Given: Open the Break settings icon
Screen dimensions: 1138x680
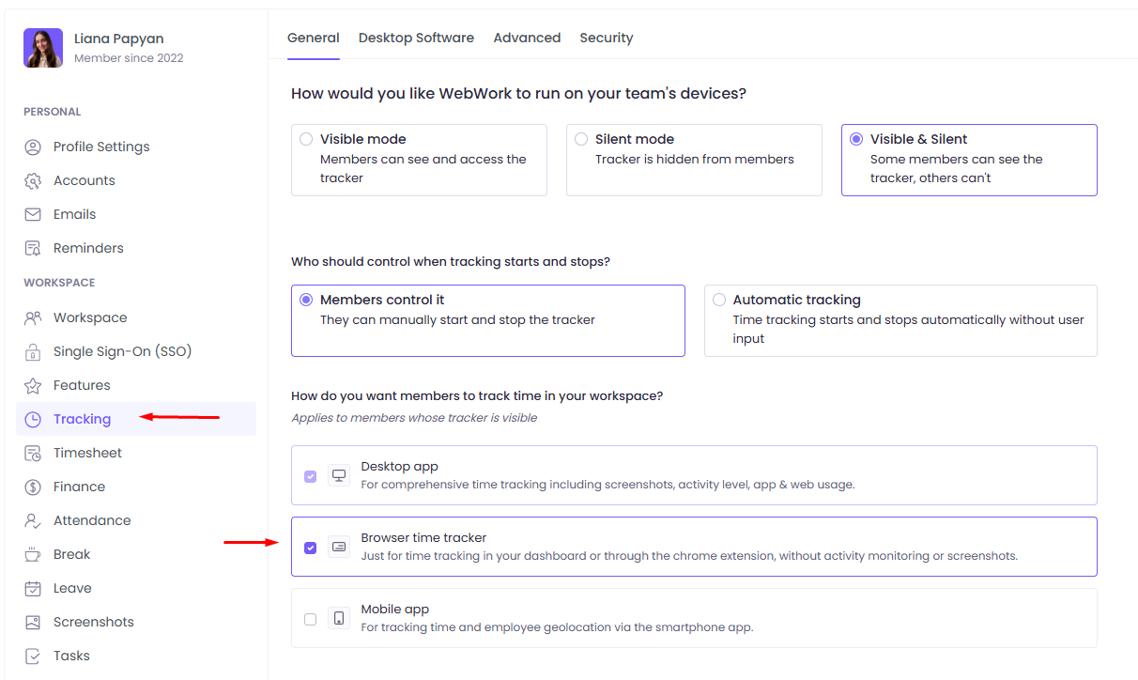Looking at the screenshot, I should pyautogui.click(x=32, y=553).
